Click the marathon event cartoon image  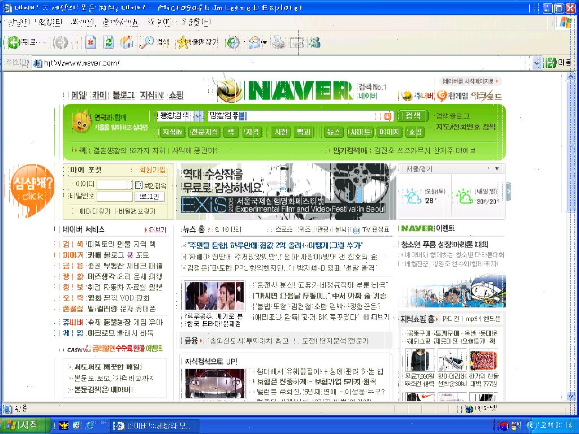(453, 291)
